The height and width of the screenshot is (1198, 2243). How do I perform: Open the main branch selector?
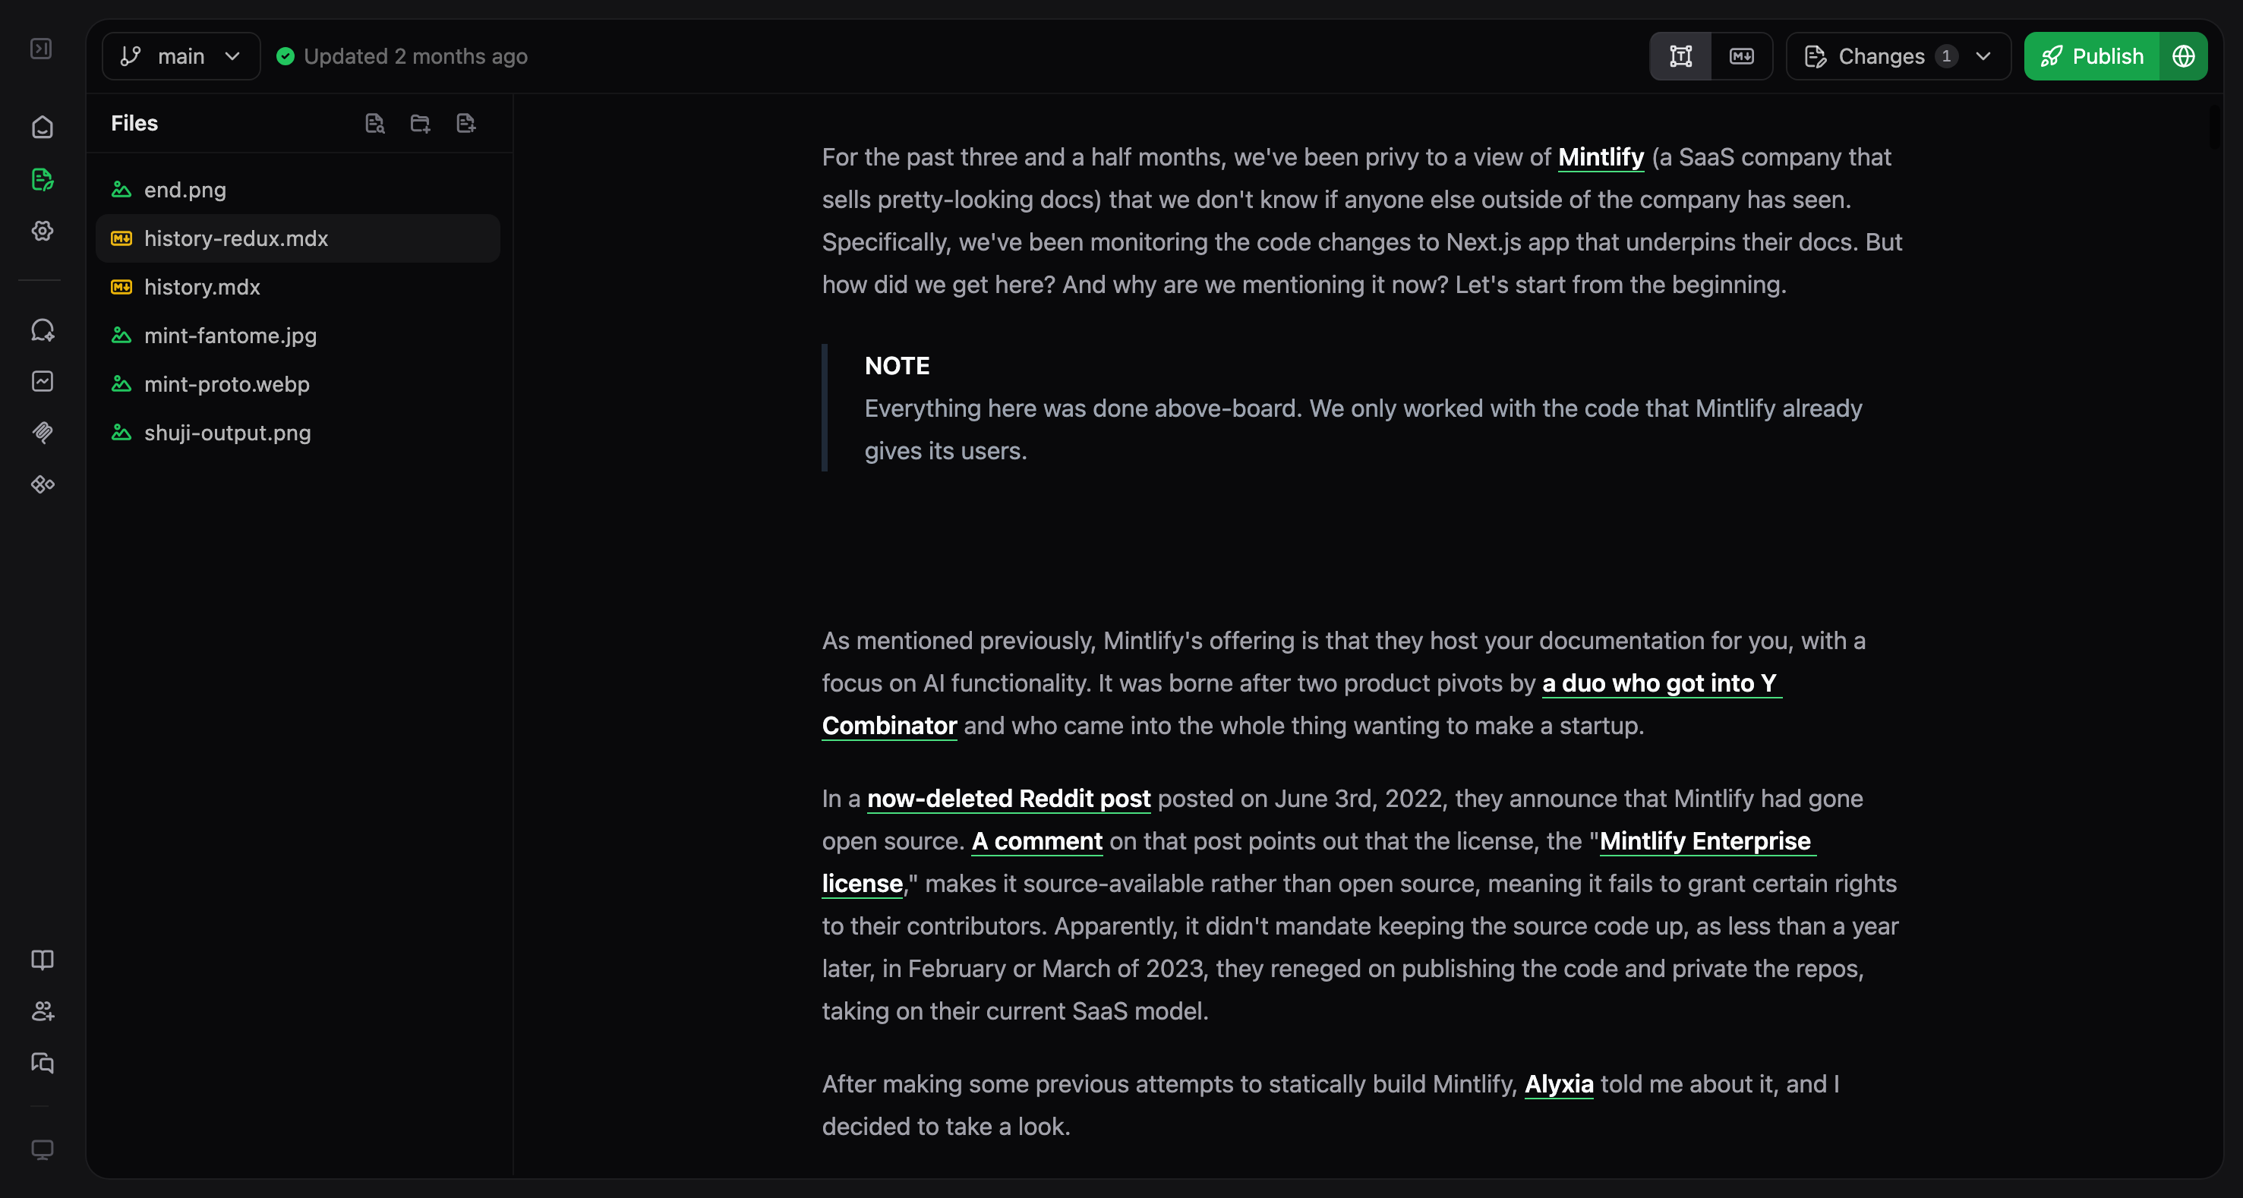click(x=179, y=55)
